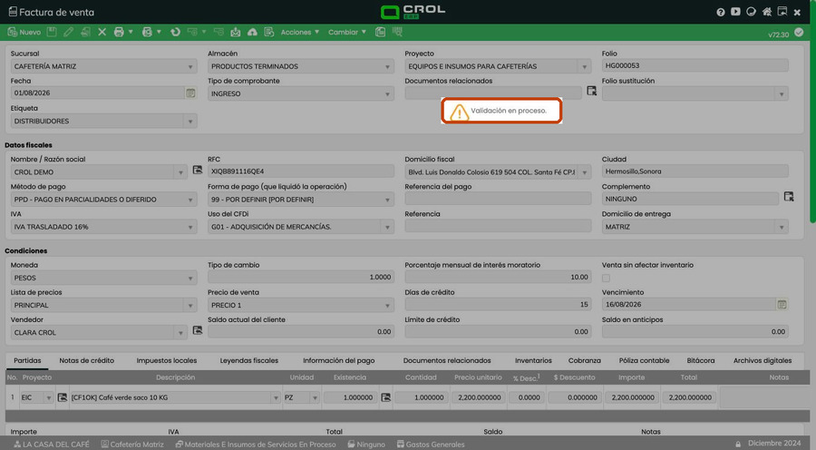Expand the Proyecto dropdown
This screenshot has height=450, width=816.
pyautogui.click(x=585, y=66)
